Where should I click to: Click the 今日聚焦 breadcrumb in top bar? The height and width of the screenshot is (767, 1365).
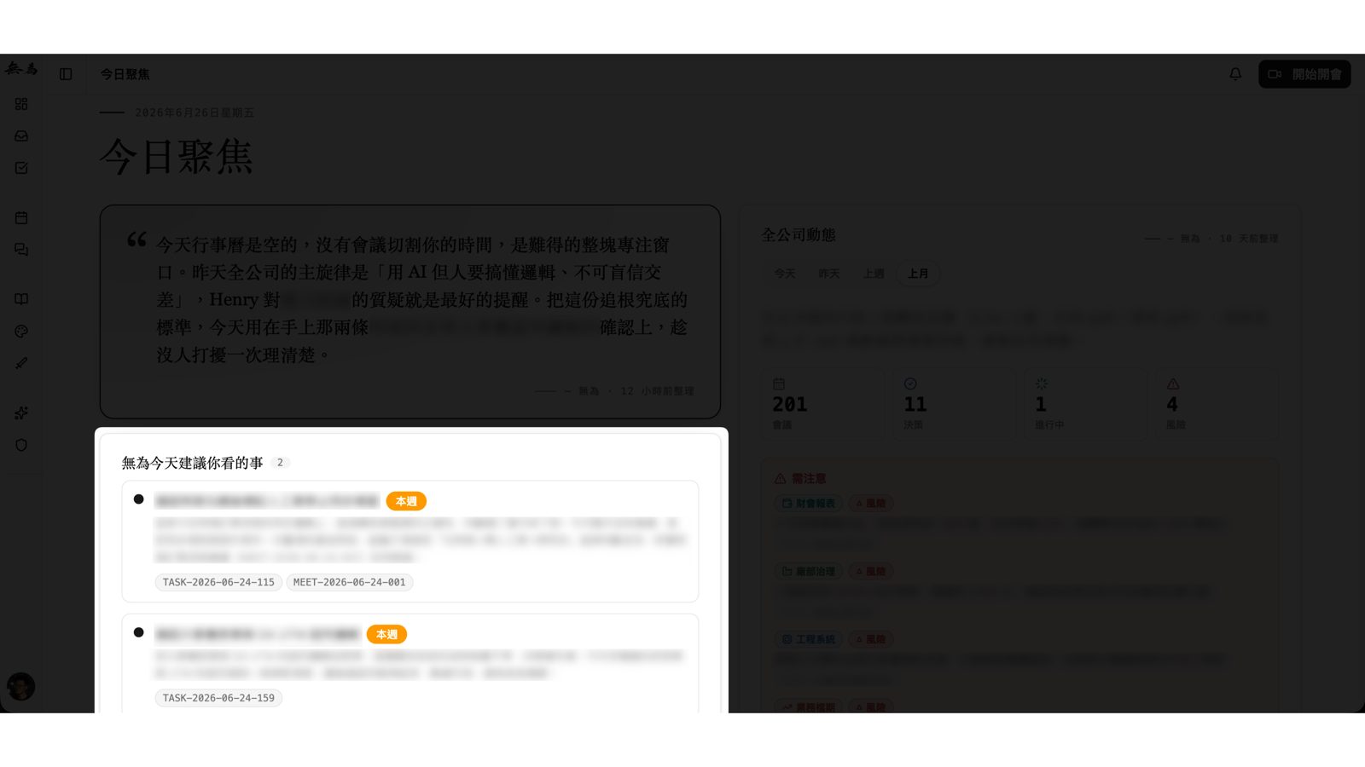click(x=125, y=74)
